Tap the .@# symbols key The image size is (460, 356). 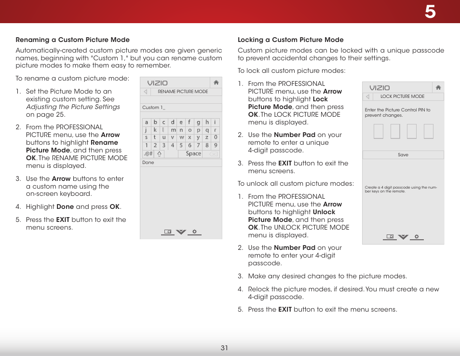pos(149,153)
